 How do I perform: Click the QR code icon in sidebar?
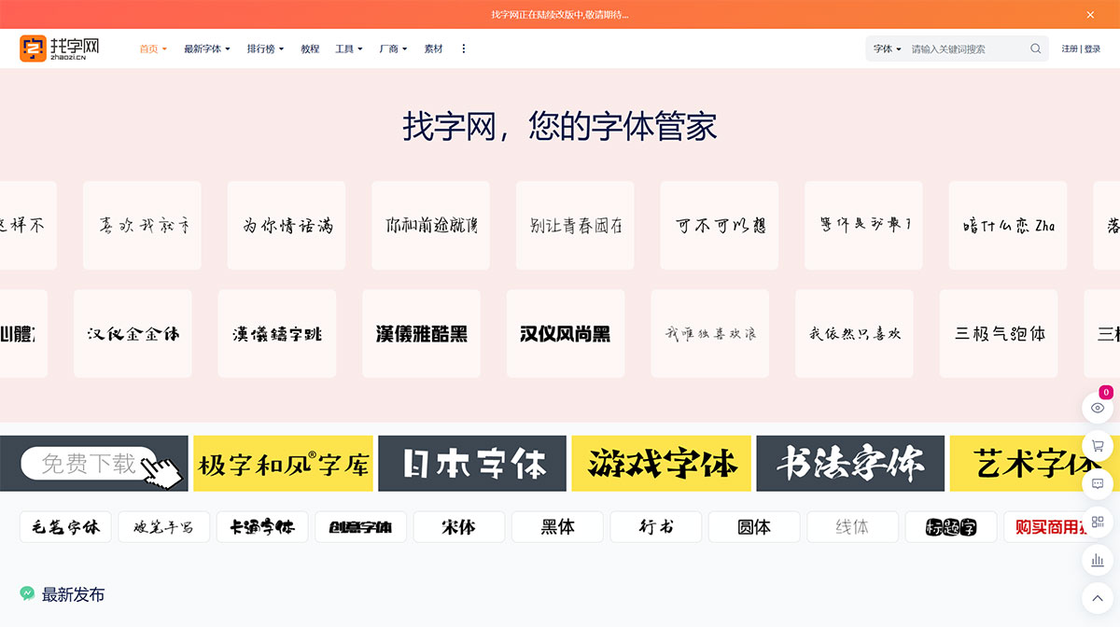(1098, 522)
